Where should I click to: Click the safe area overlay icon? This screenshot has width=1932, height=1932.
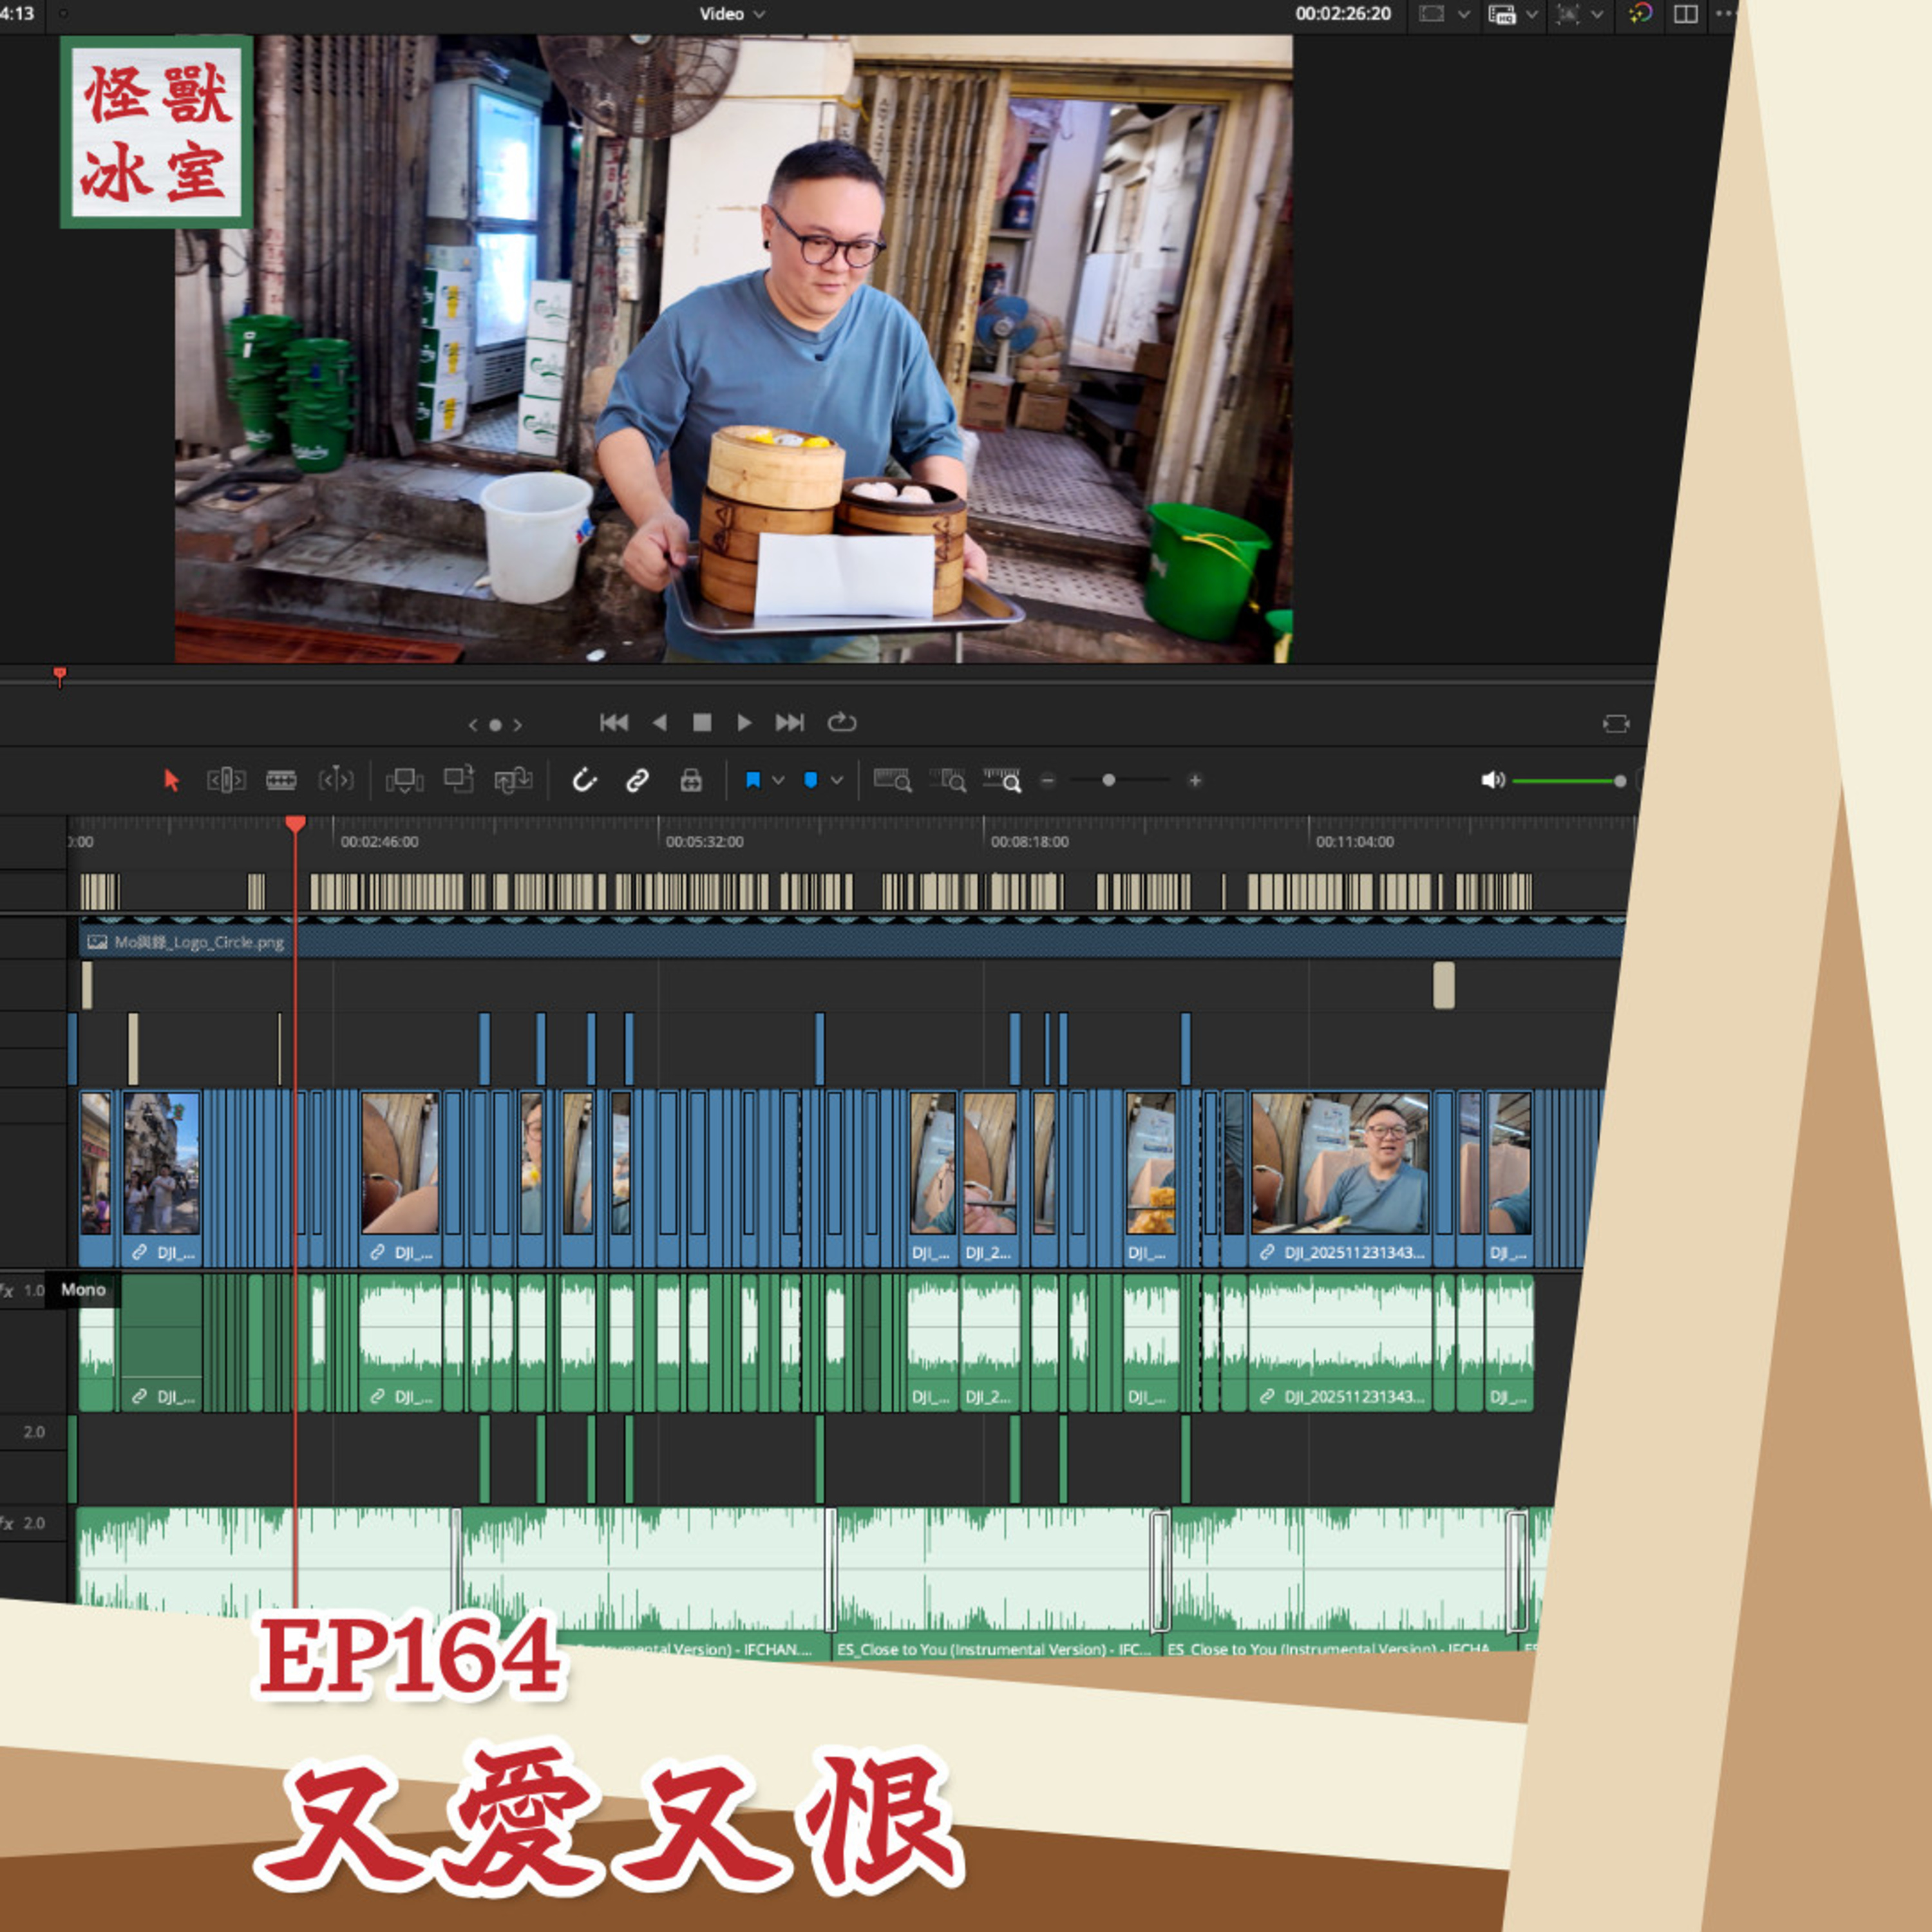coord(1432,14)
